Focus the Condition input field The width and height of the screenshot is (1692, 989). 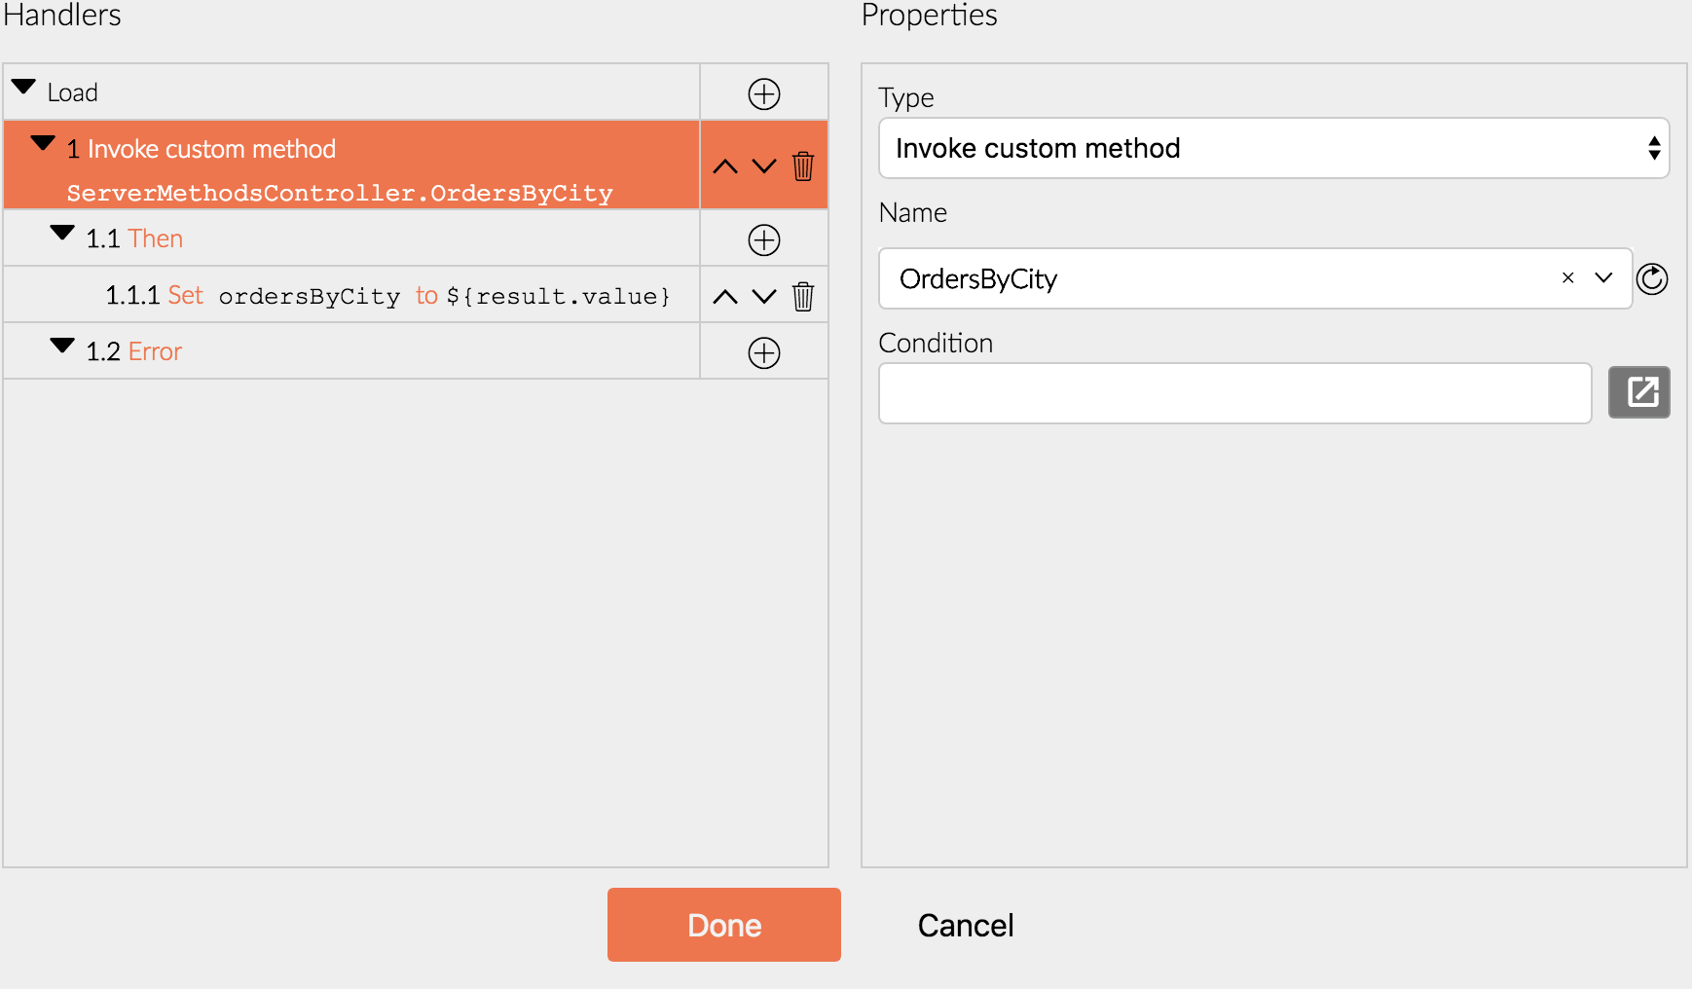tap(1235, 393)
